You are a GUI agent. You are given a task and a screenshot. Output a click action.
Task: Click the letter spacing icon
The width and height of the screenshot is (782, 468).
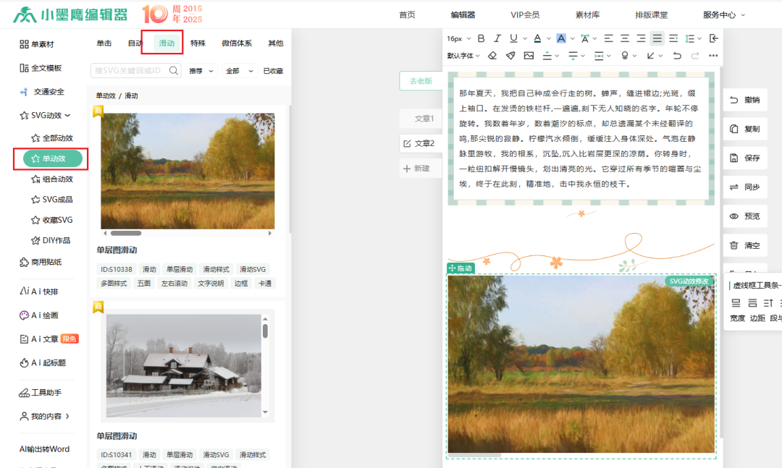click(x=584, y=38)
